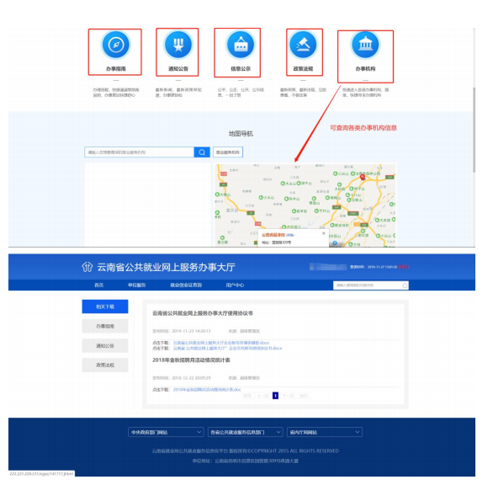
Task: Select the 政策法规 gavel icon
Action: 303,45
